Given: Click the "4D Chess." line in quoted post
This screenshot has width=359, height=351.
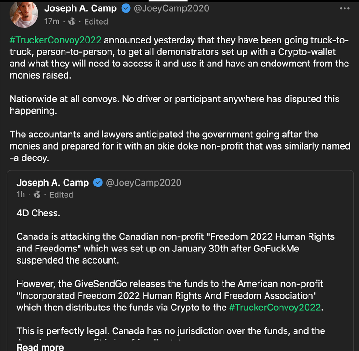Looking at the screenshot, I should click(x=38, y=213).
